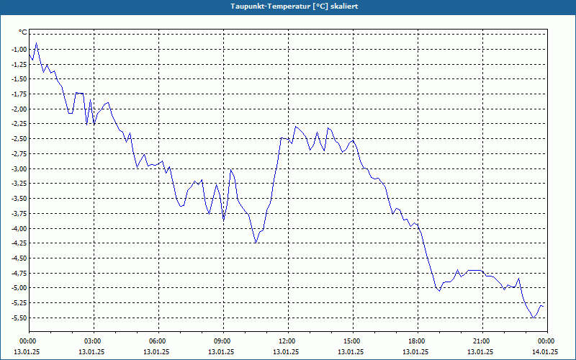576x360 pixels.
Task: Click the '09:00' time label
Action: click(223, 341)
